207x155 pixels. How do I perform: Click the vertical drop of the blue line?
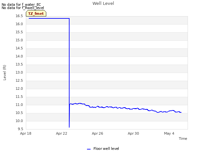[x=69, y=73]
